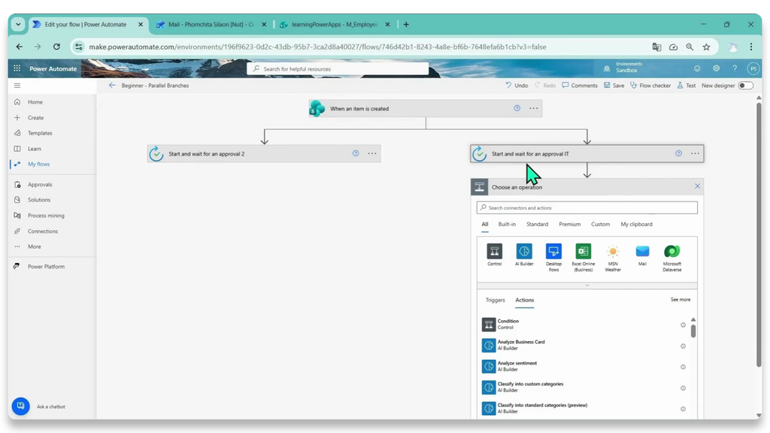Switch to the Premium connectors tab
This screenshot has height=433, width=770.
pyautogui.click(x=570, y=224)
